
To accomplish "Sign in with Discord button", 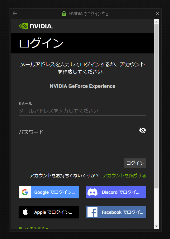I will click(x=116, y=192).
